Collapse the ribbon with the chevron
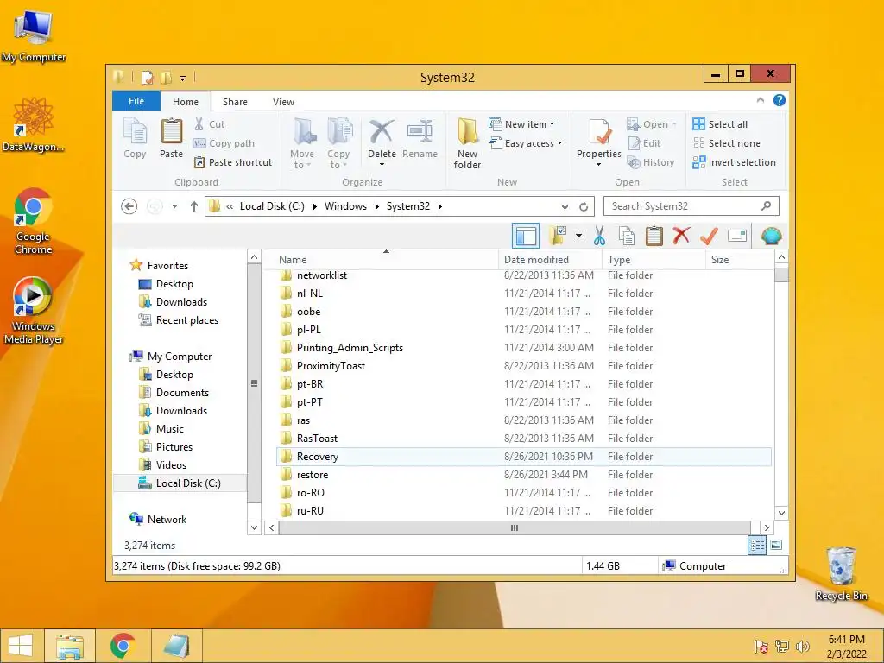Viewport: 884px width, 663px height. 761,100
